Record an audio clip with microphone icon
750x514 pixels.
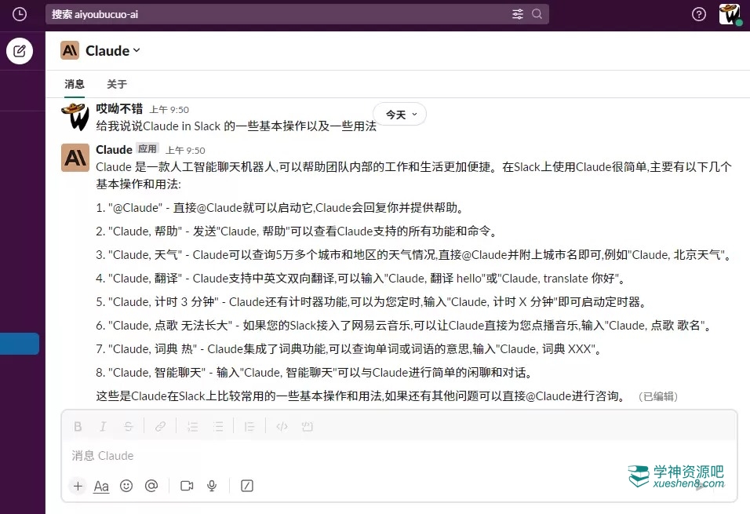tap(212, 486)
